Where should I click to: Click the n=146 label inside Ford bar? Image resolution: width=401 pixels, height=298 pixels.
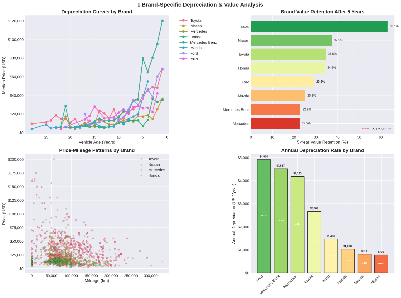264,216
